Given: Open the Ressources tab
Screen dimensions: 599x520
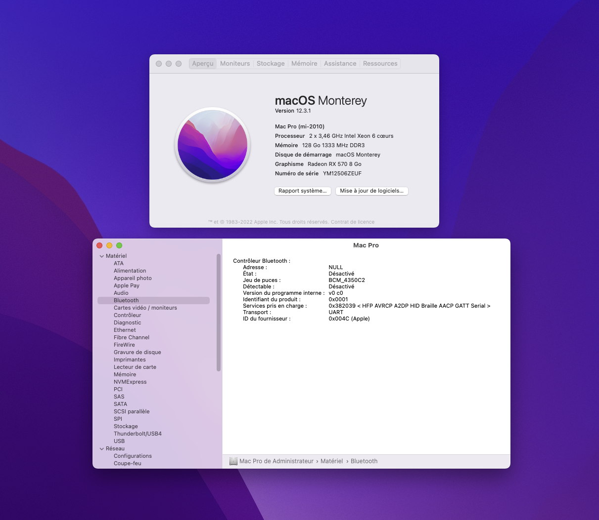Looking at the screenshot, I should click(x=380, y=64).
